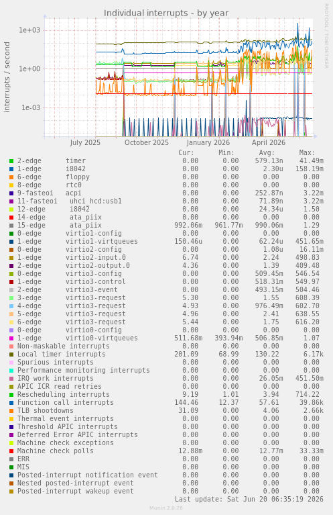Viewport: 333px width, 515px height.
Task: Click the 992.06m Cur value for 15-edge ata_piix
Action: [x=188, y=226]
